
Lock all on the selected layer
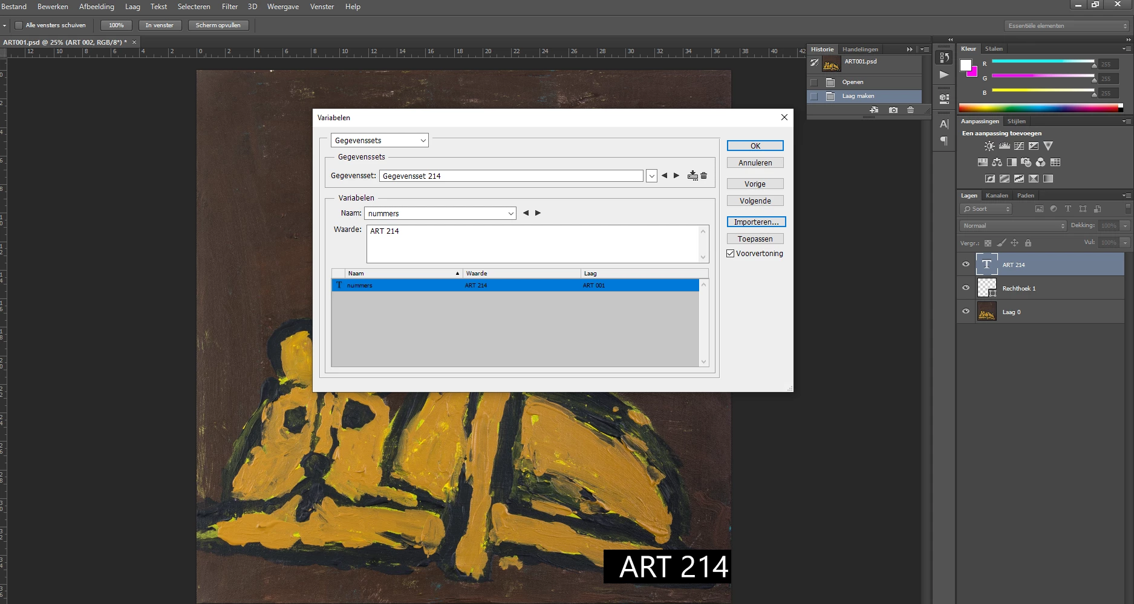tap(1028, 243)
